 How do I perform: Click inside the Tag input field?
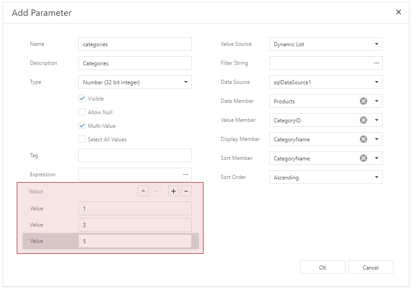[134, 155]
